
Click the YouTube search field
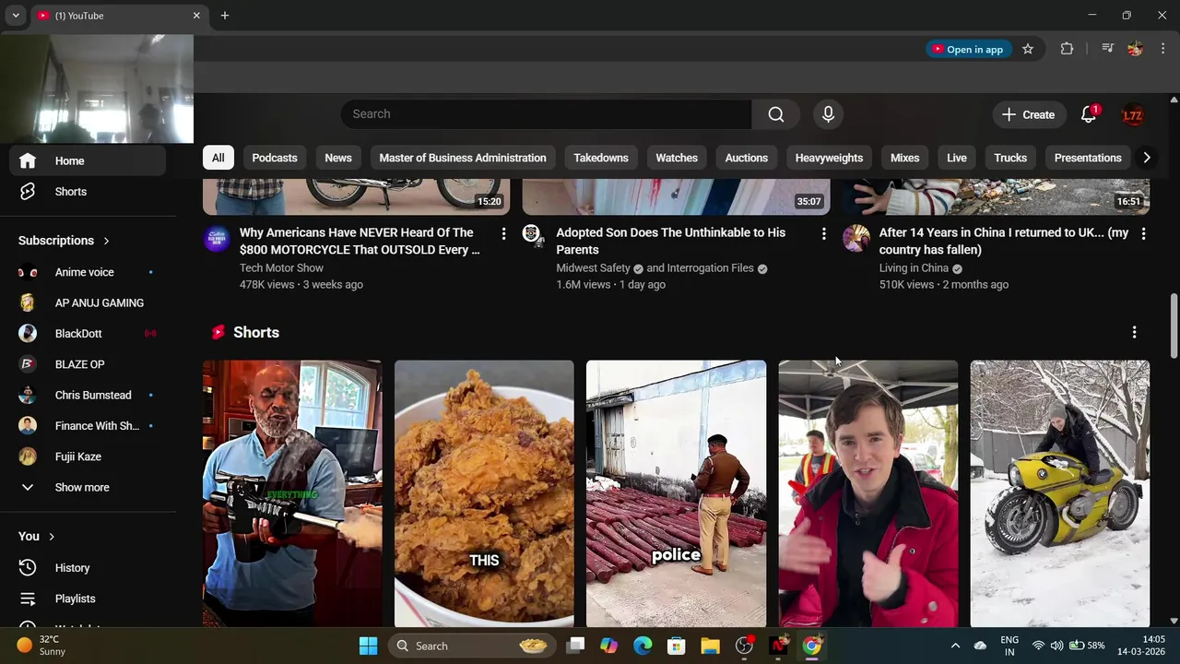pos(547,114)
